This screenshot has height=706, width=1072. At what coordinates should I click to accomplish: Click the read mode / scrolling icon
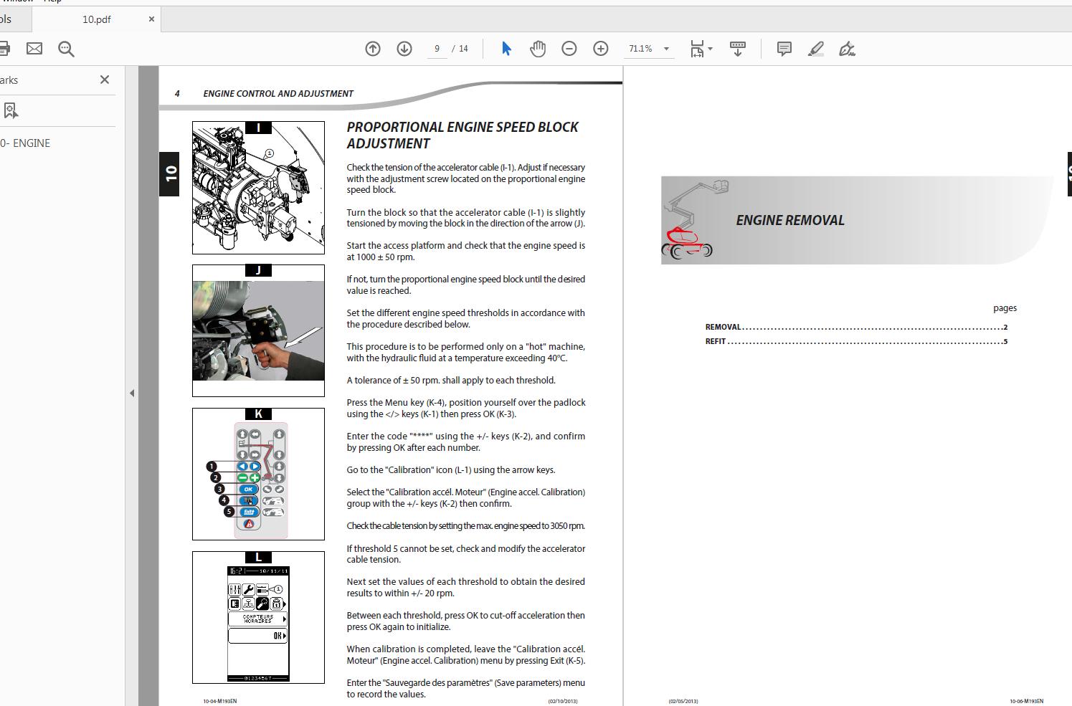click(737, 49)
